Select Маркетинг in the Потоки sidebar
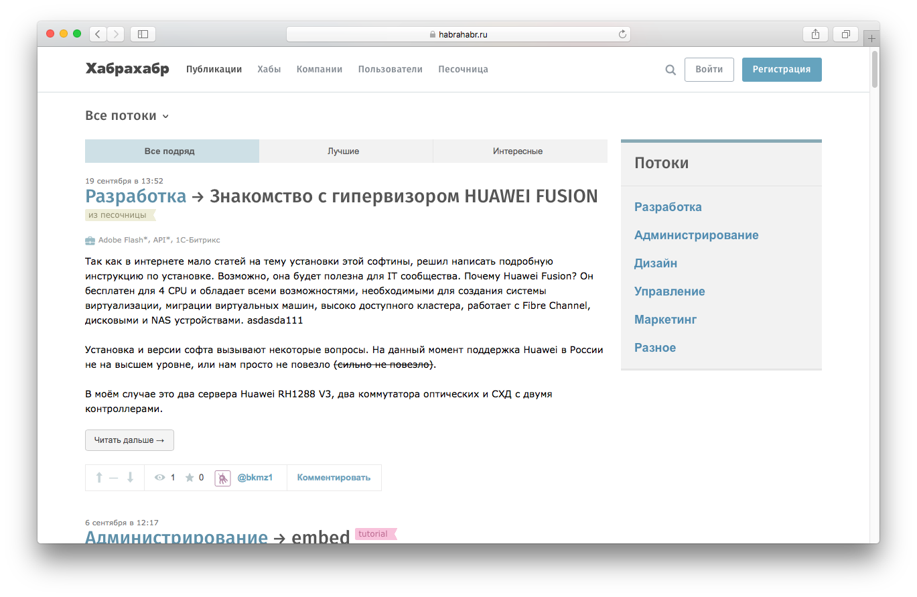 click(666, 320)
